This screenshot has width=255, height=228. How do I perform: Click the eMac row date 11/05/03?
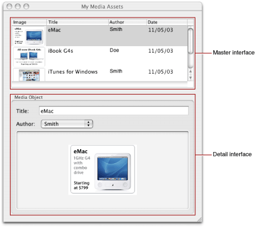click(161, 30)
